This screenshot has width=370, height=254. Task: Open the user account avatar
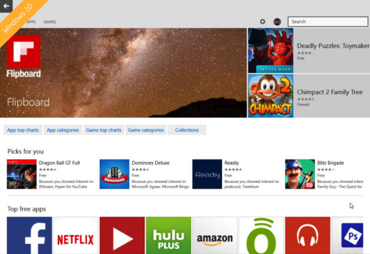[277, 22]
